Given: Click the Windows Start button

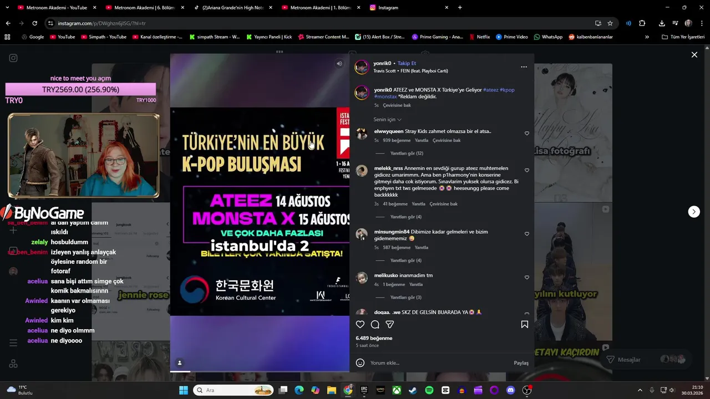Looking at the screenshot, I should pos(184,390).
